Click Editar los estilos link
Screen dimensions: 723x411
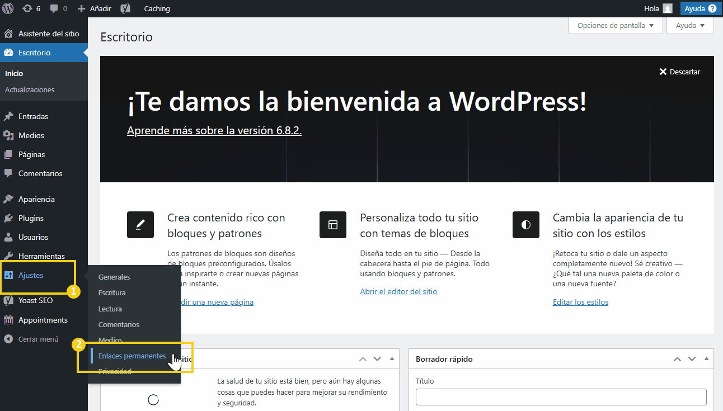pos(580,302)
